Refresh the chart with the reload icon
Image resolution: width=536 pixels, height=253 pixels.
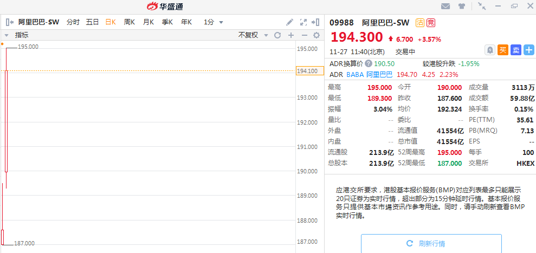[277, 35]
